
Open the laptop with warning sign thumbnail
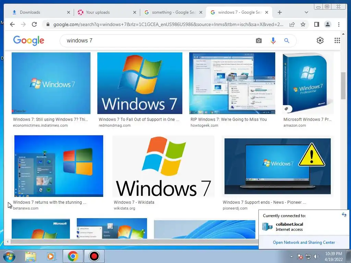click(x=278, y=166)
